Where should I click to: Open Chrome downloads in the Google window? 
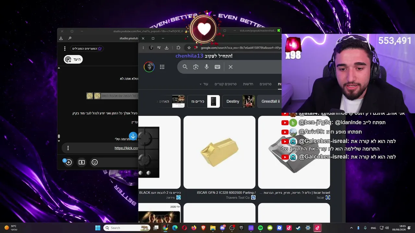coord(167,48)
